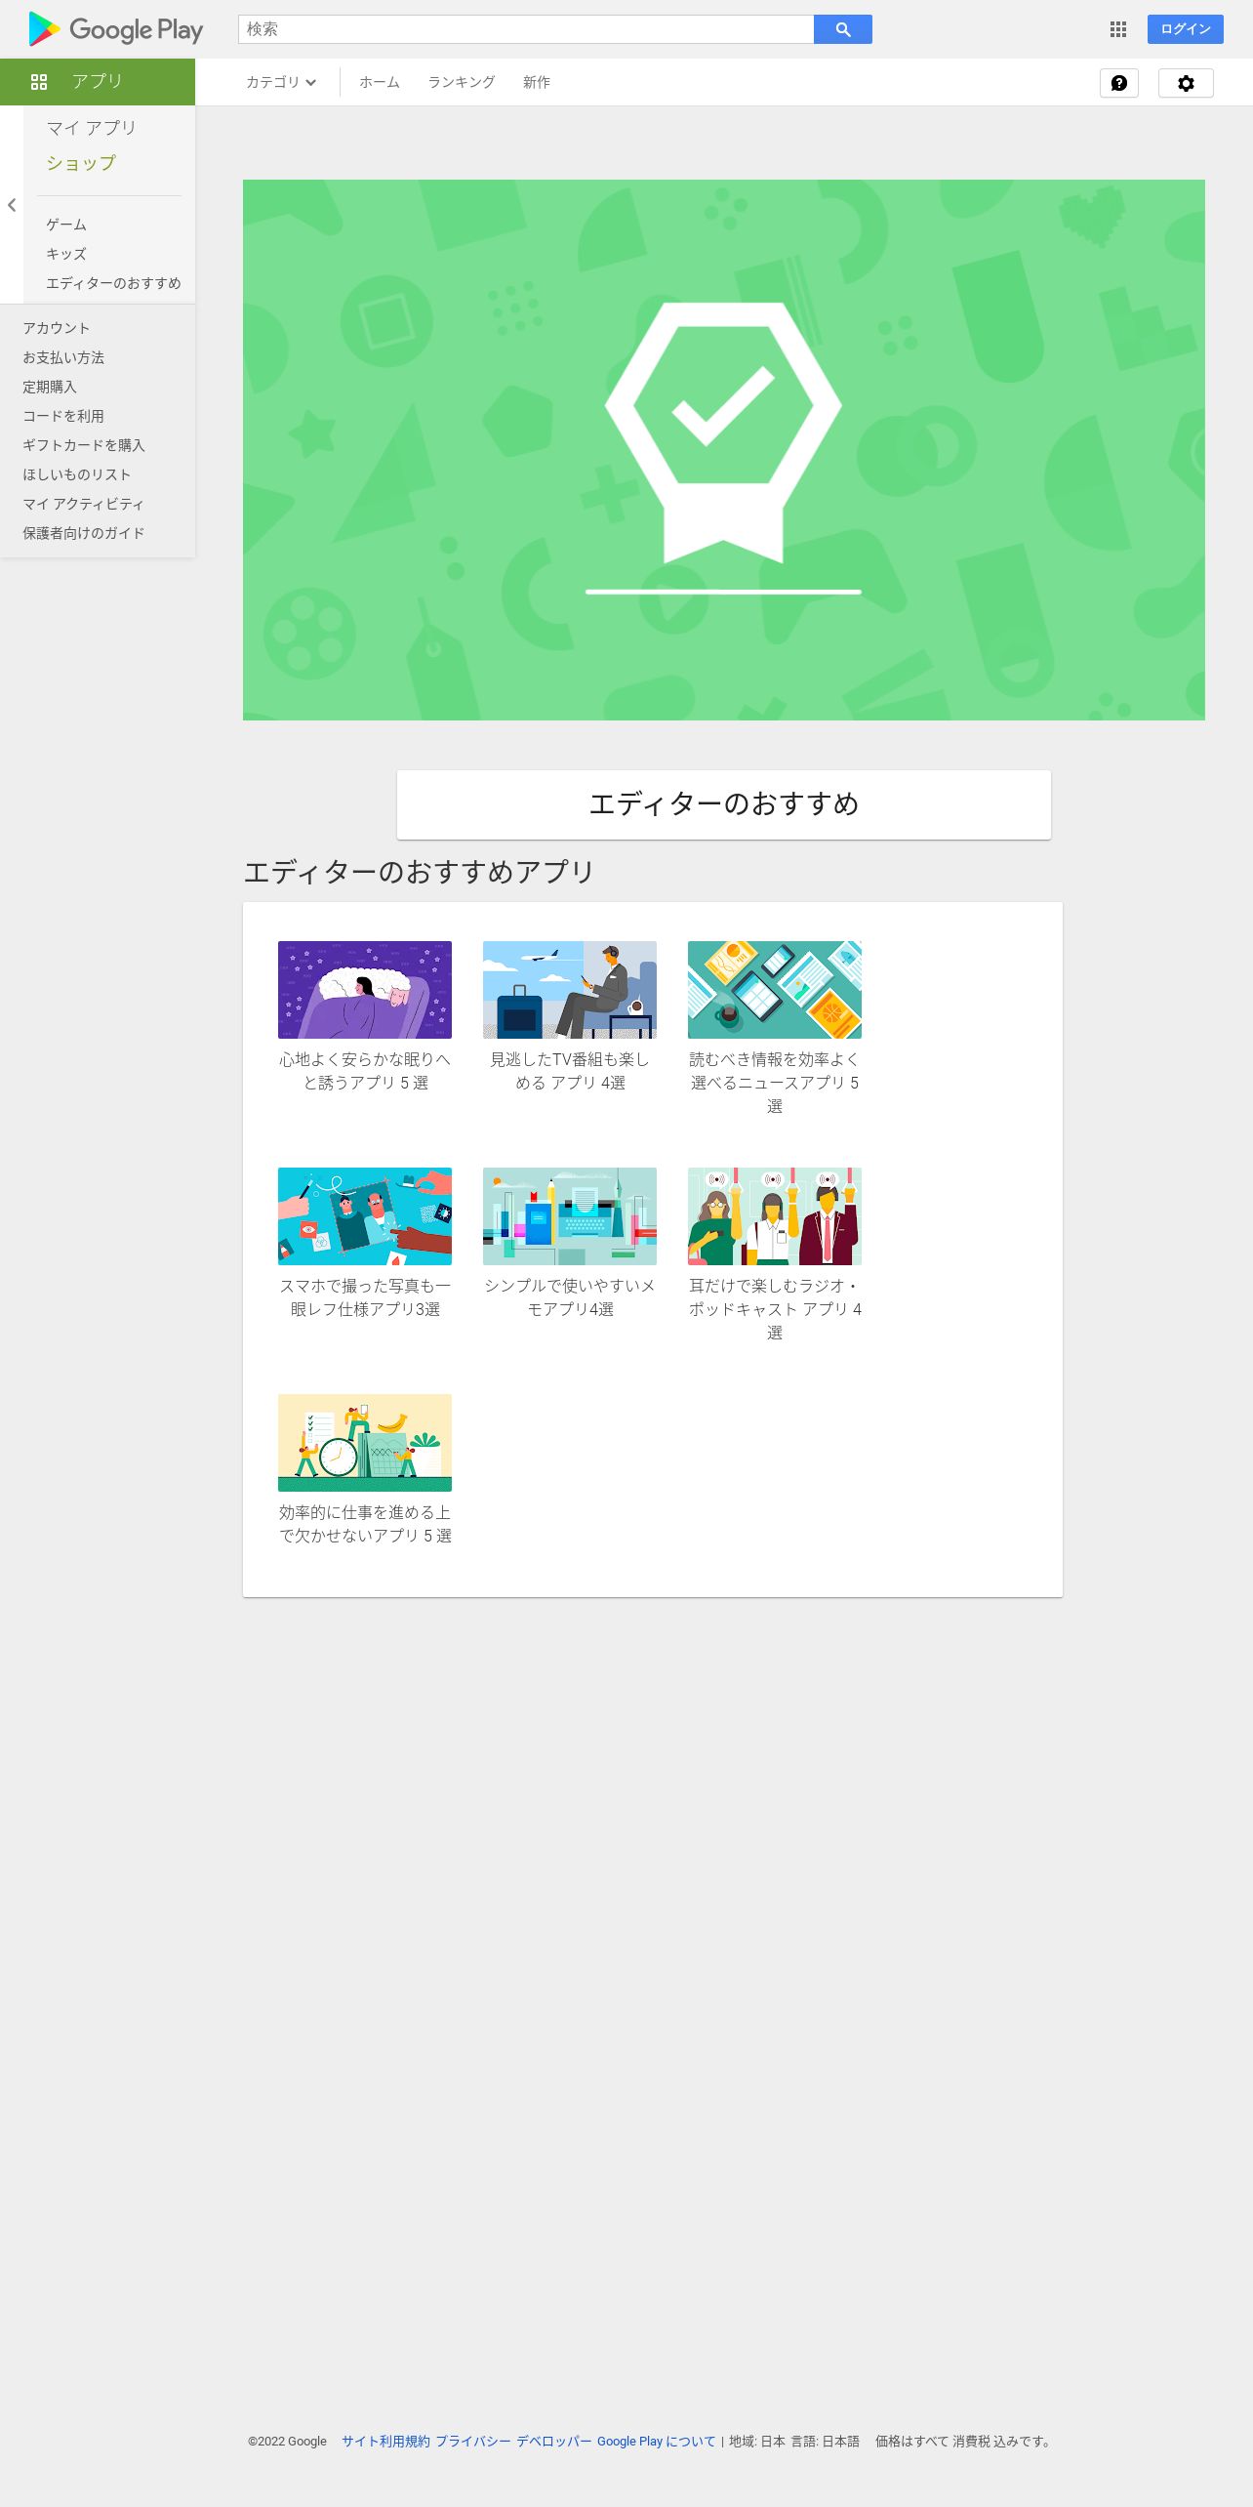Screen dimensions: 1253x2507
Task: Click 地域: 日本 footer text
Action: coord(757,2441)
